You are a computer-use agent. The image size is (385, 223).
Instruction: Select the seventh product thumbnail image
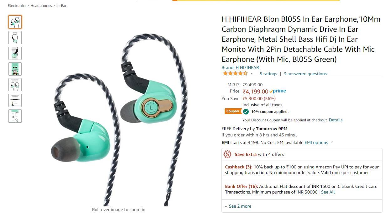point(15,116)
